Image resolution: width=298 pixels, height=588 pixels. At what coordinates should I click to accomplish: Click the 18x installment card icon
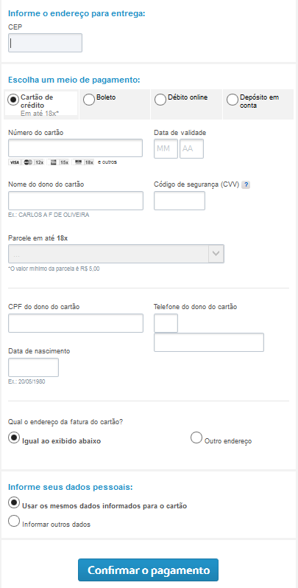click(84, 162)
